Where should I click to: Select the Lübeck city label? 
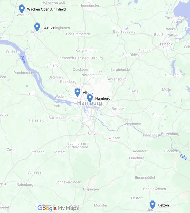pyautogui.click(x=166, y=44)
